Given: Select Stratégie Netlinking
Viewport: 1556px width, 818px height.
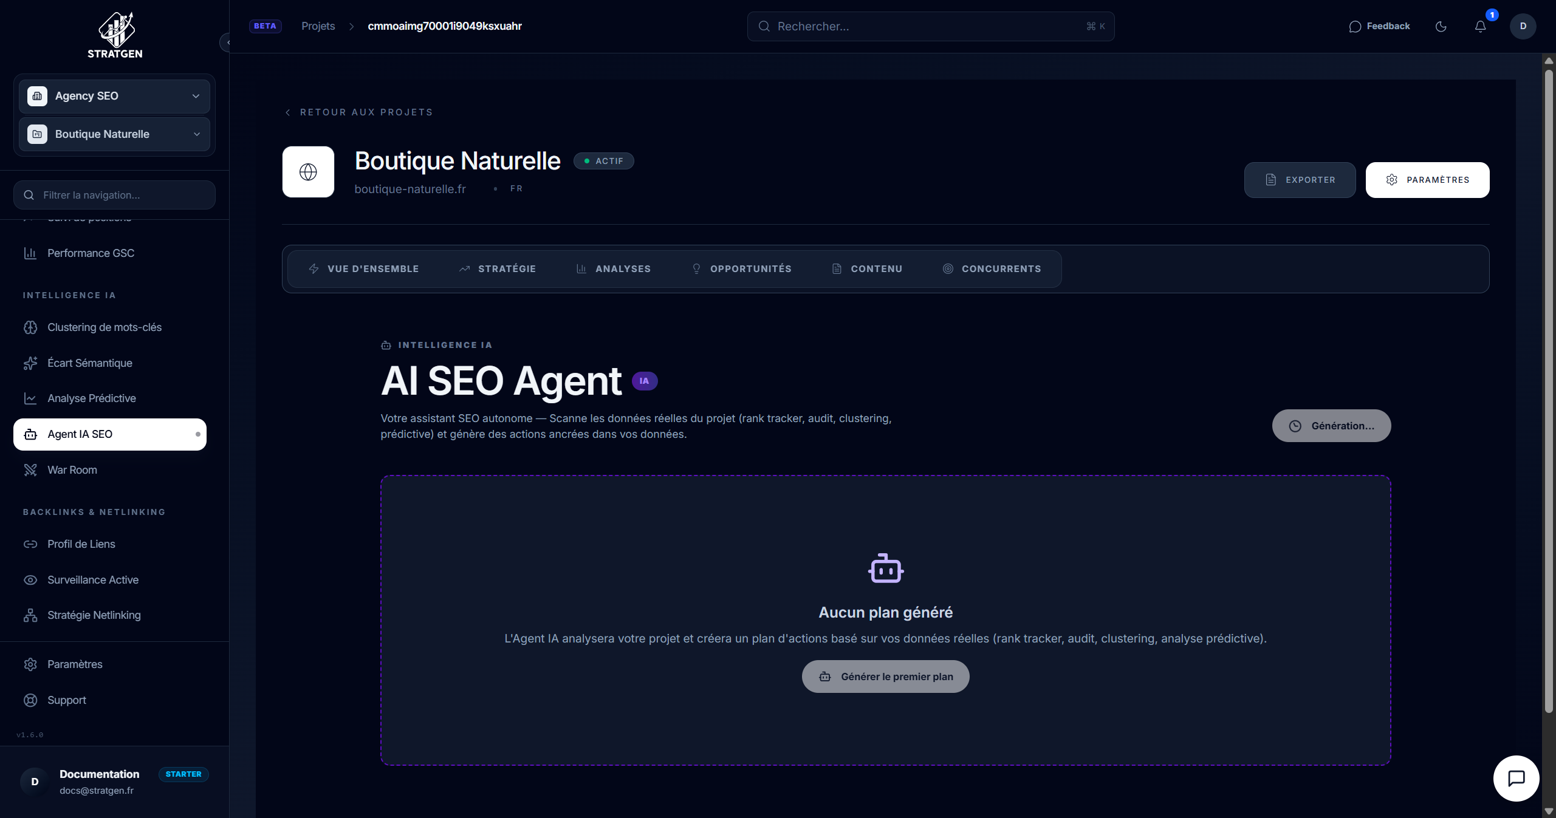Looking at the screenshot, I should pos(94,615).
